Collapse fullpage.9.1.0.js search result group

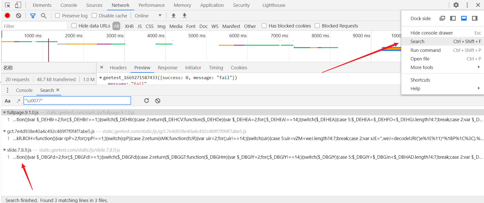click(4, 112)
